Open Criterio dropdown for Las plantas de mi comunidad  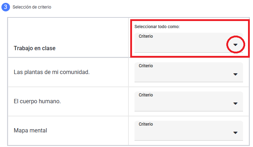point(189,72)
